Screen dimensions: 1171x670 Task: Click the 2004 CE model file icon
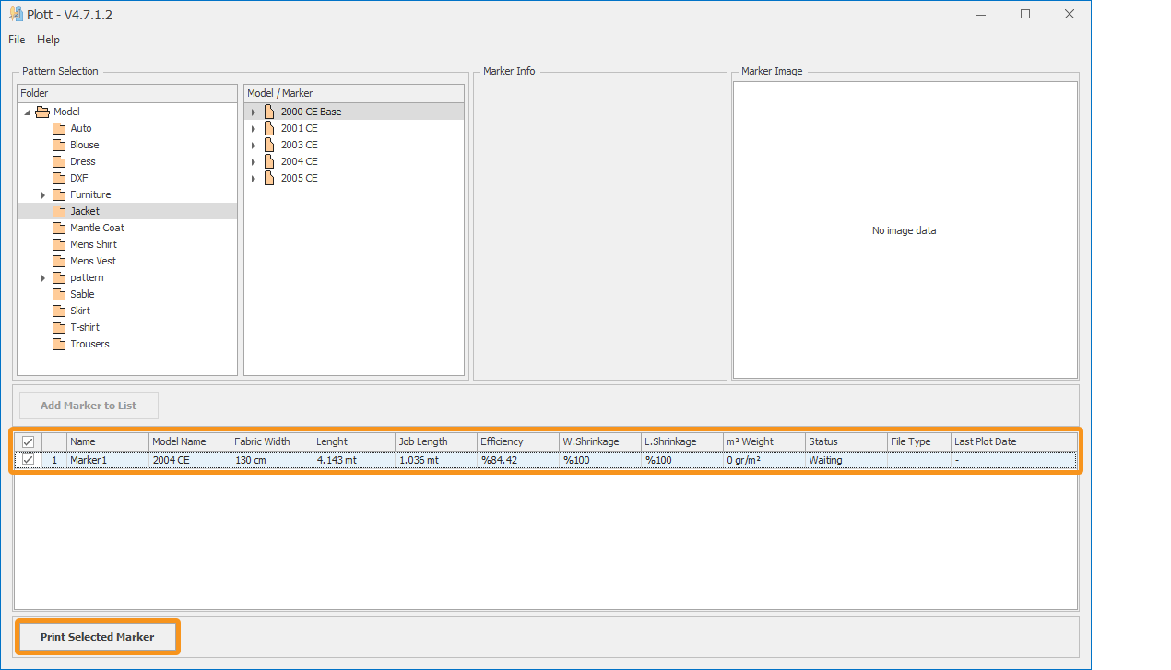269,161
